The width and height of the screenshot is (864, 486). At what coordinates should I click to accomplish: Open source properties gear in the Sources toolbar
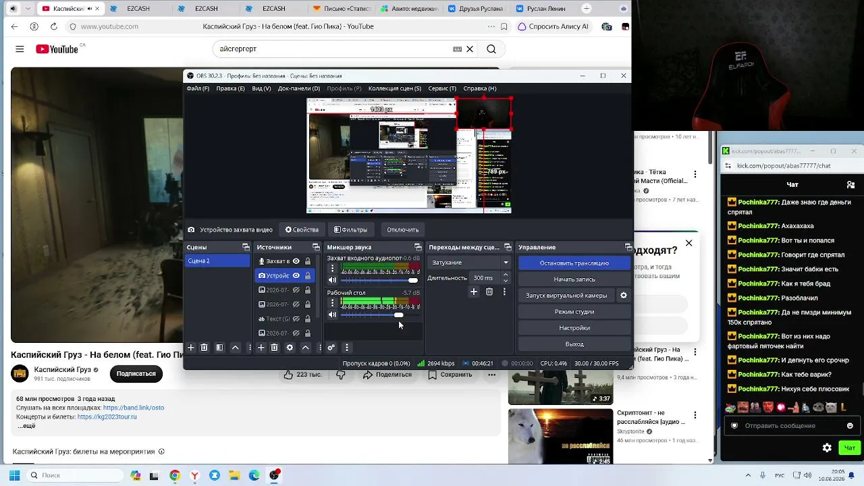point(290,348)
